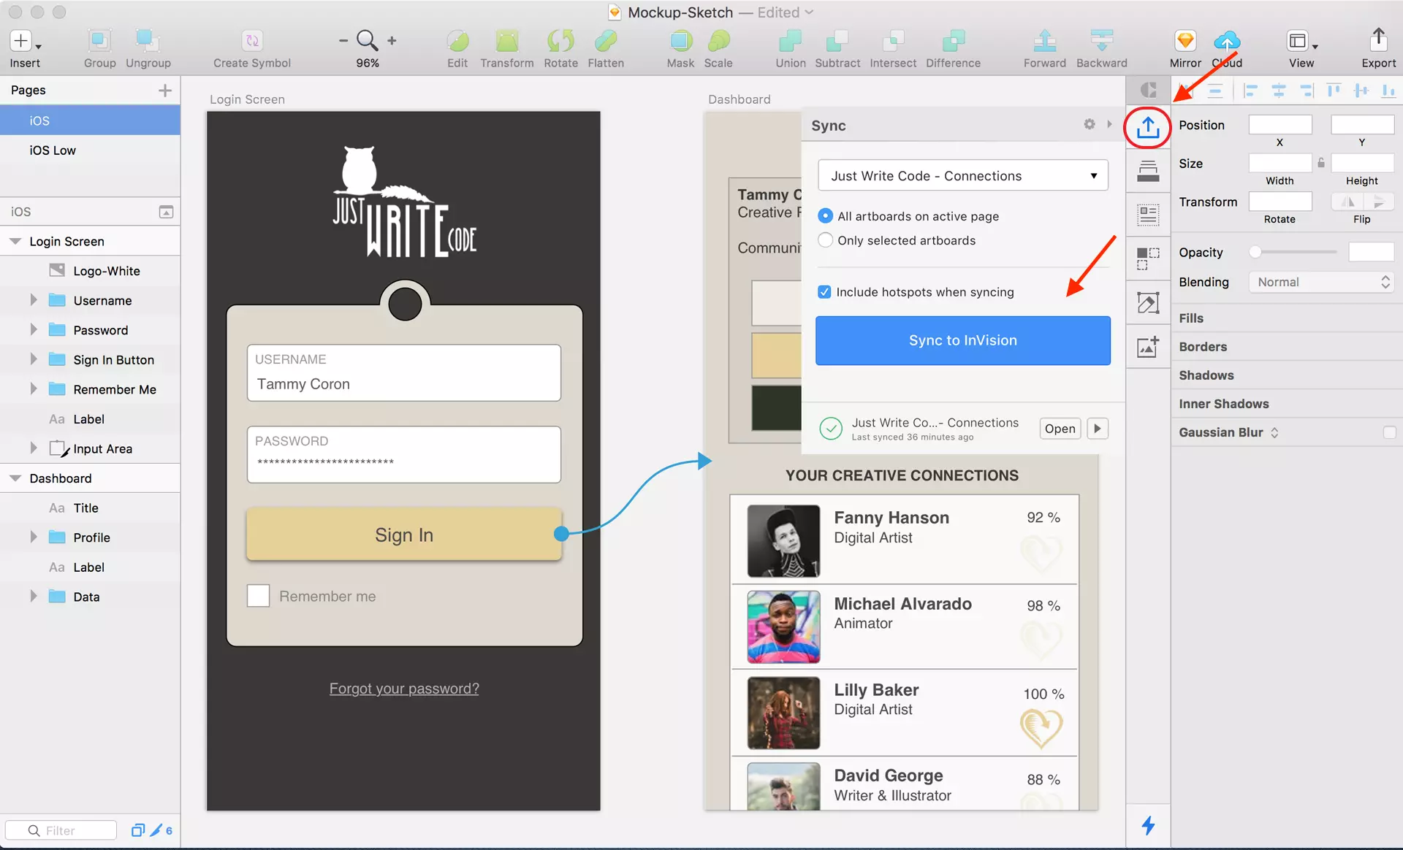Collapse the Dashboard artboard group
The image size is (1403, 850).
(x=15, y=478)
